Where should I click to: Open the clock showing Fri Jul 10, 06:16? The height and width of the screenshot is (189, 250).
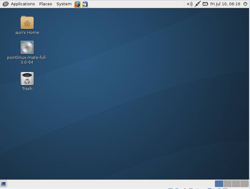225,4
